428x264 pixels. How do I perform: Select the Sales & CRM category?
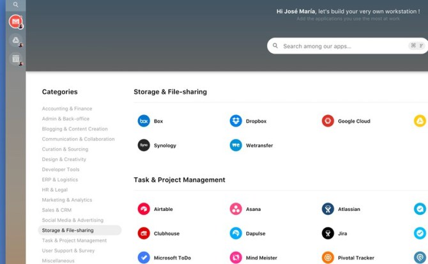[x=56, y=210]
